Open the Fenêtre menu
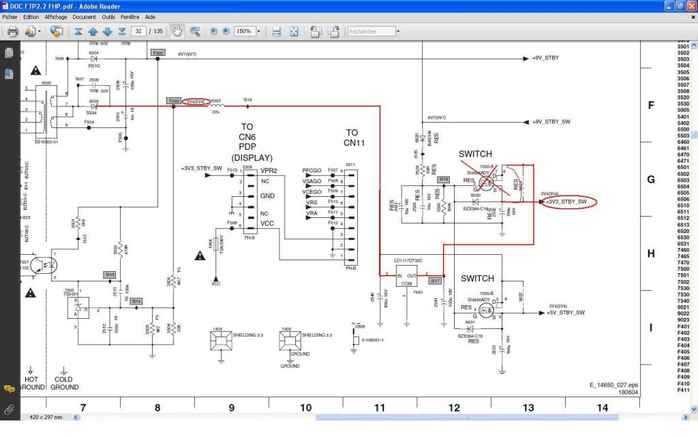698x436 pixels. 130,17
